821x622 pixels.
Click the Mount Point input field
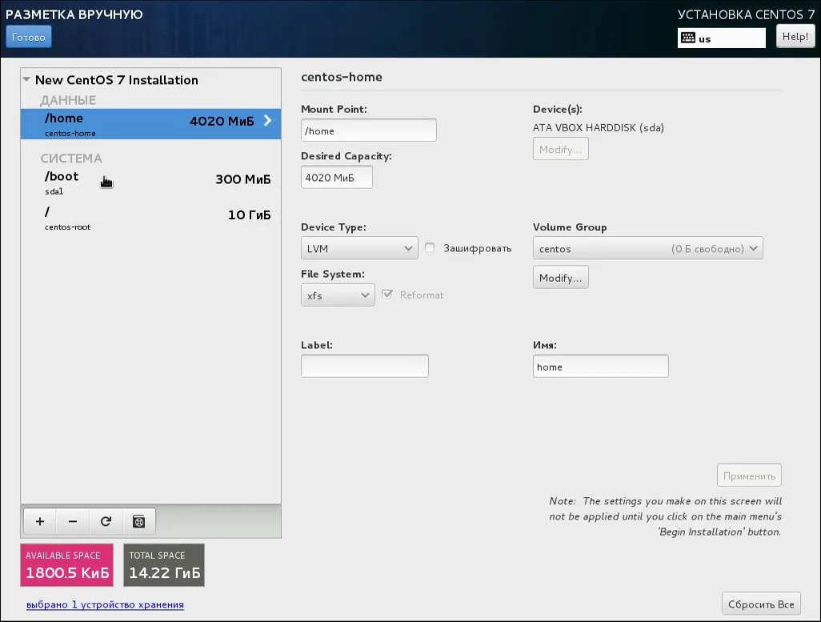369,130
